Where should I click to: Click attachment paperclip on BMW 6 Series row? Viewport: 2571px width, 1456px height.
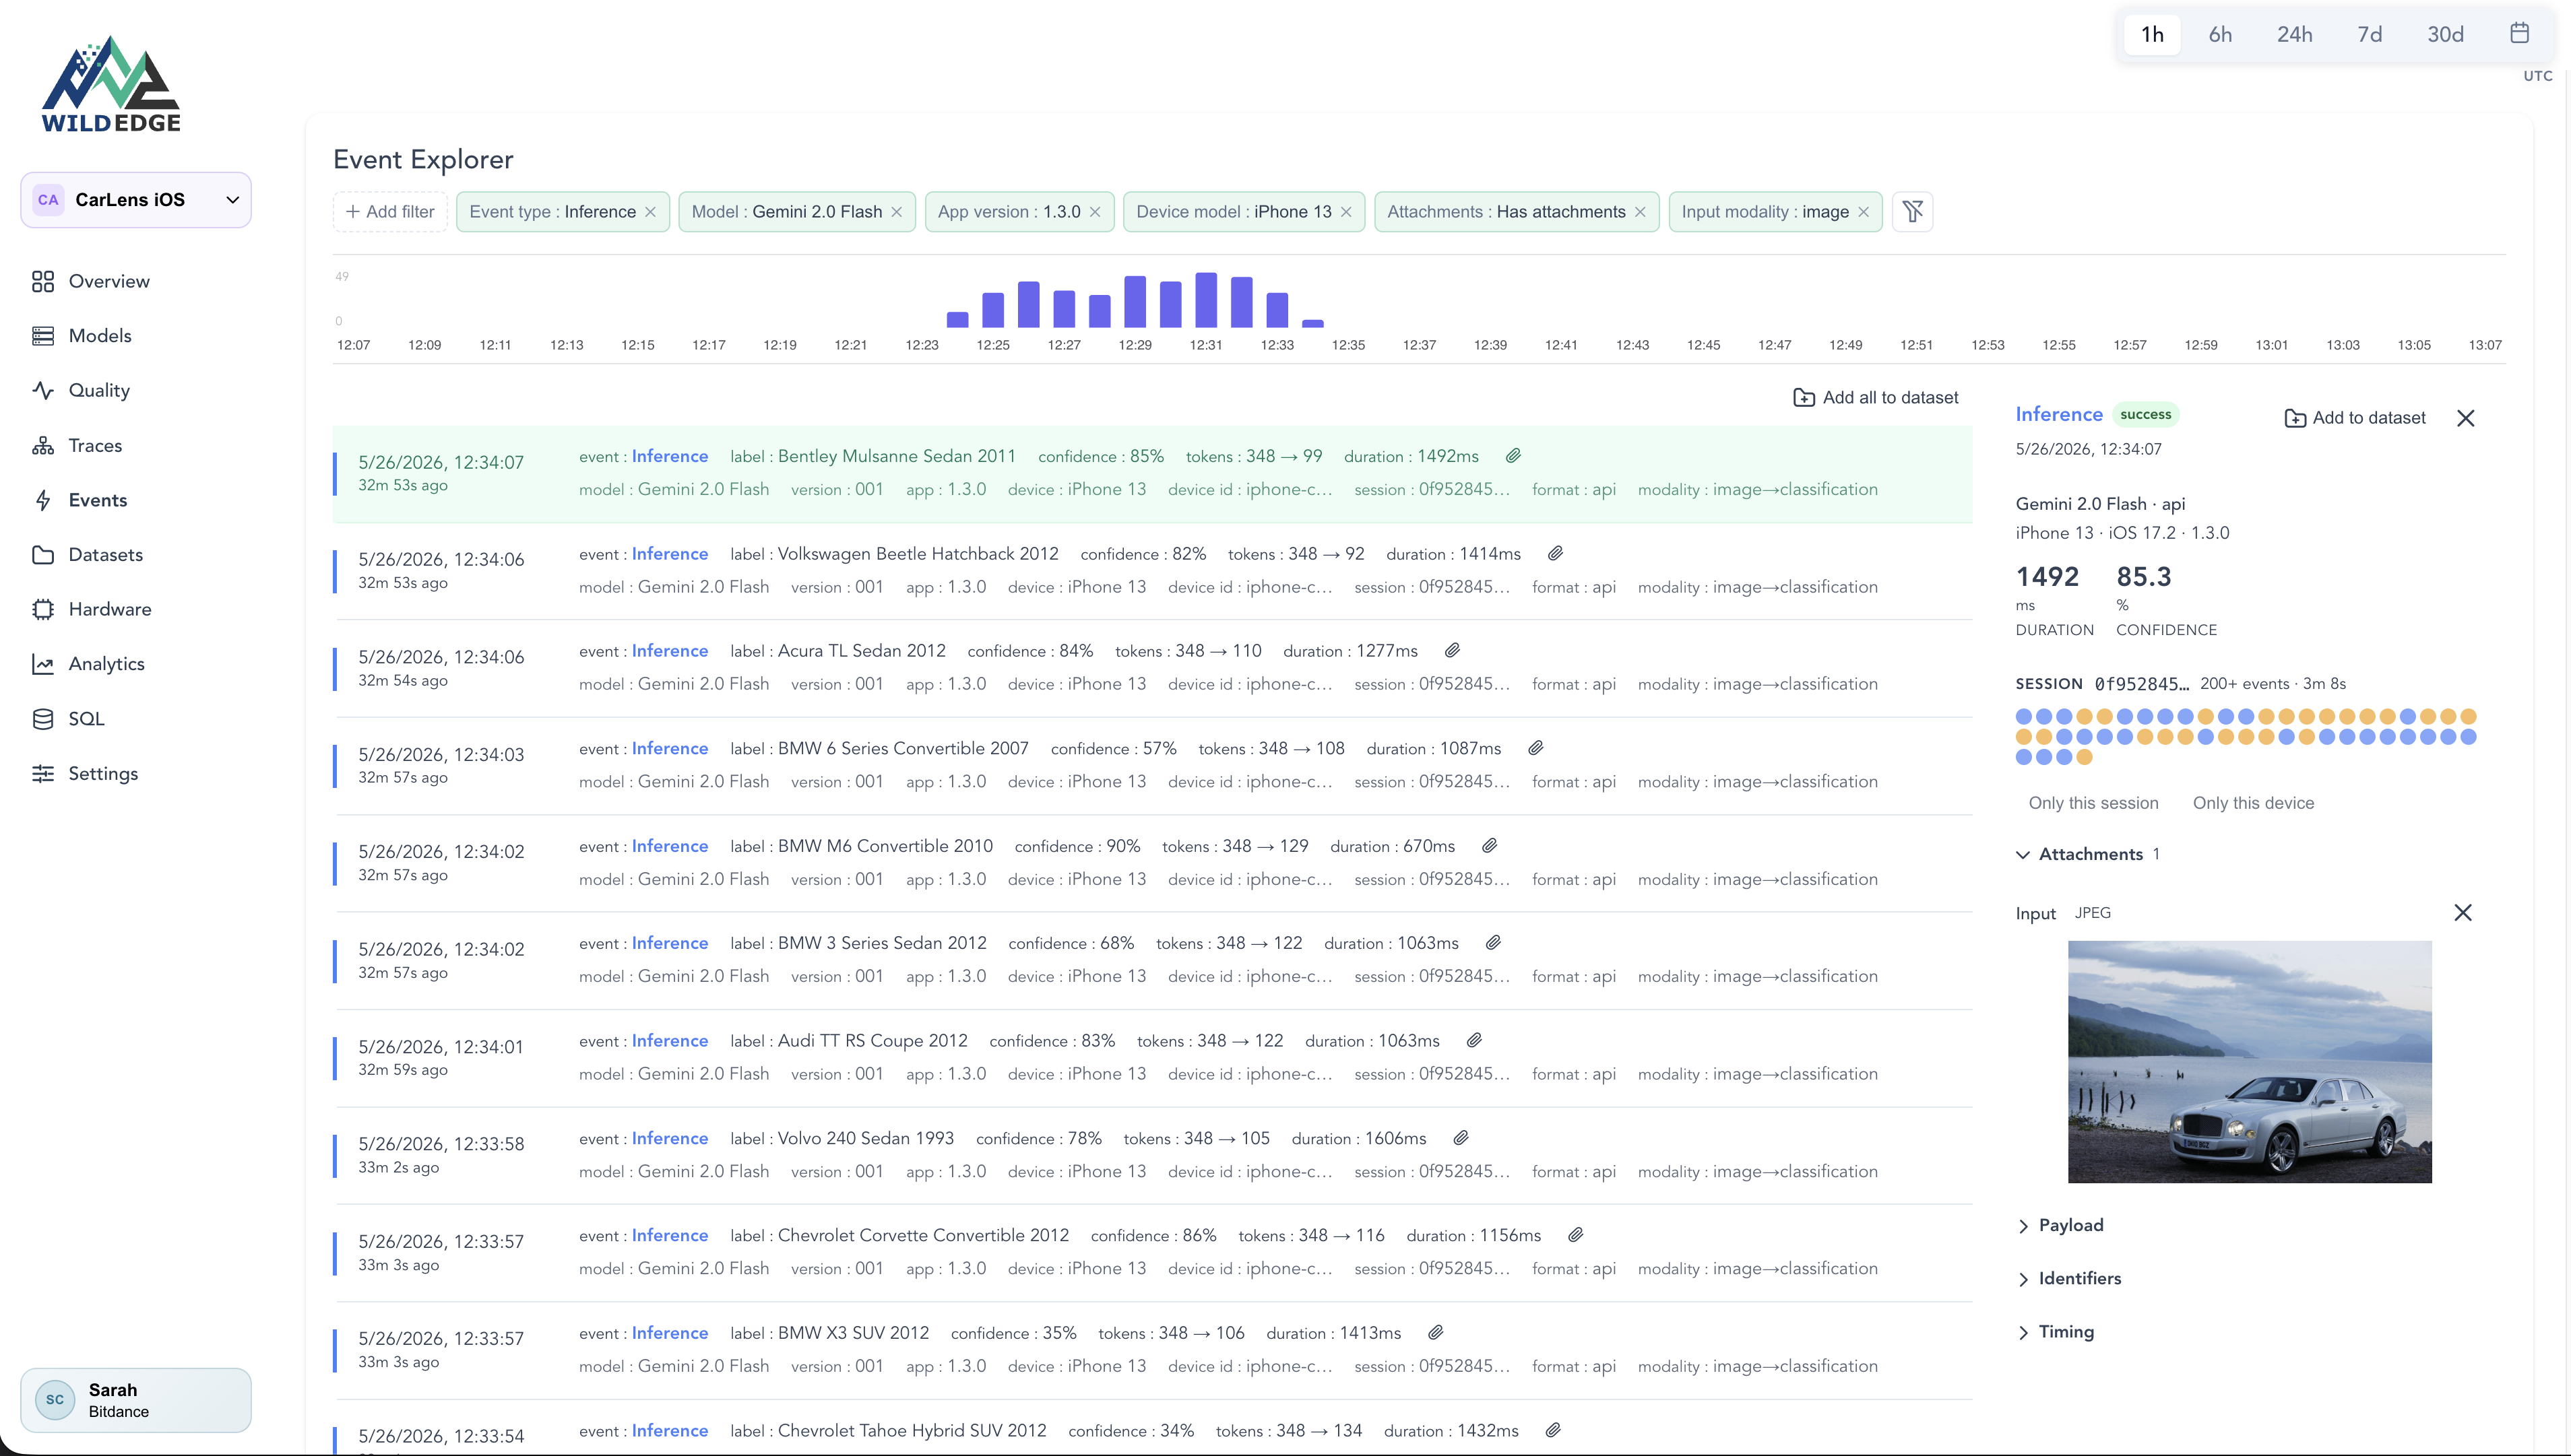[x=1537, y=748]
